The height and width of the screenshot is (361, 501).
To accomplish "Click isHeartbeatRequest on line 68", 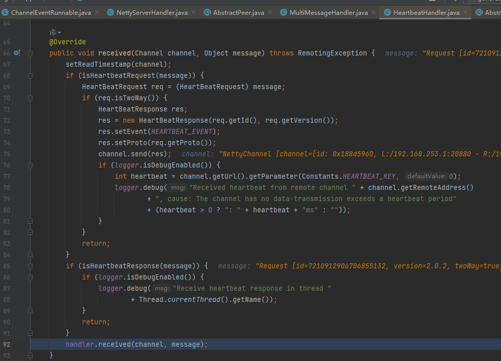I will 119,75.
